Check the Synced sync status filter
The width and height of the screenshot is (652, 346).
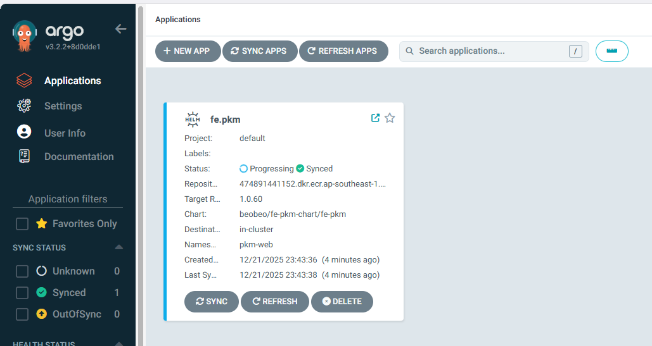22,293
